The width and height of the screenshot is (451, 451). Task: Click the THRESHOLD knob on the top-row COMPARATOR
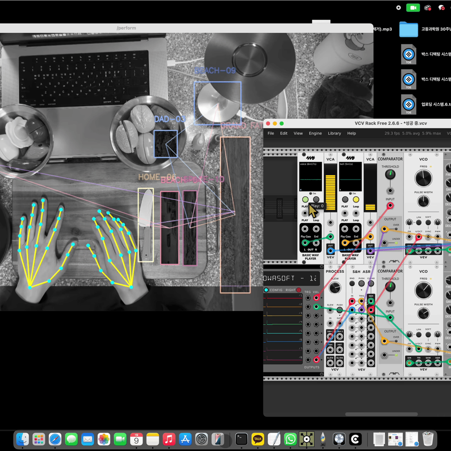(390, 174)
